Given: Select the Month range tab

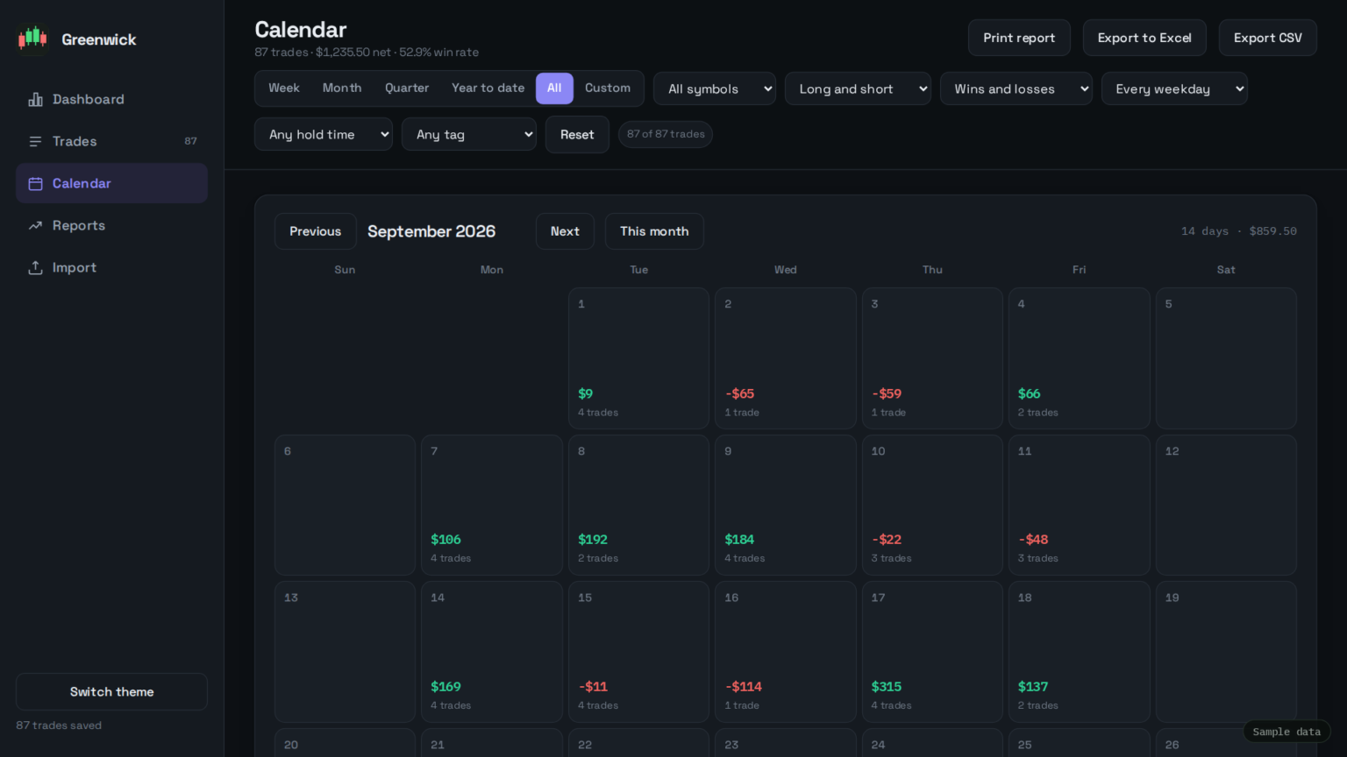Looking at the screenshot, I should point(342,88).
